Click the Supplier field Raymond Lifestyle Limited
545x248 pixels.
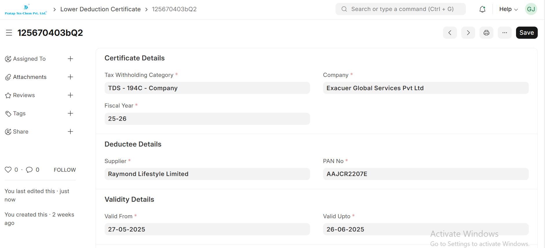(207, 174)
